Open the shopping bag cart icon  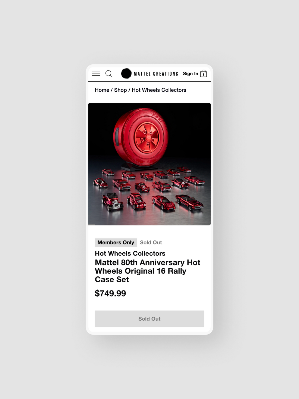[204, 73]
